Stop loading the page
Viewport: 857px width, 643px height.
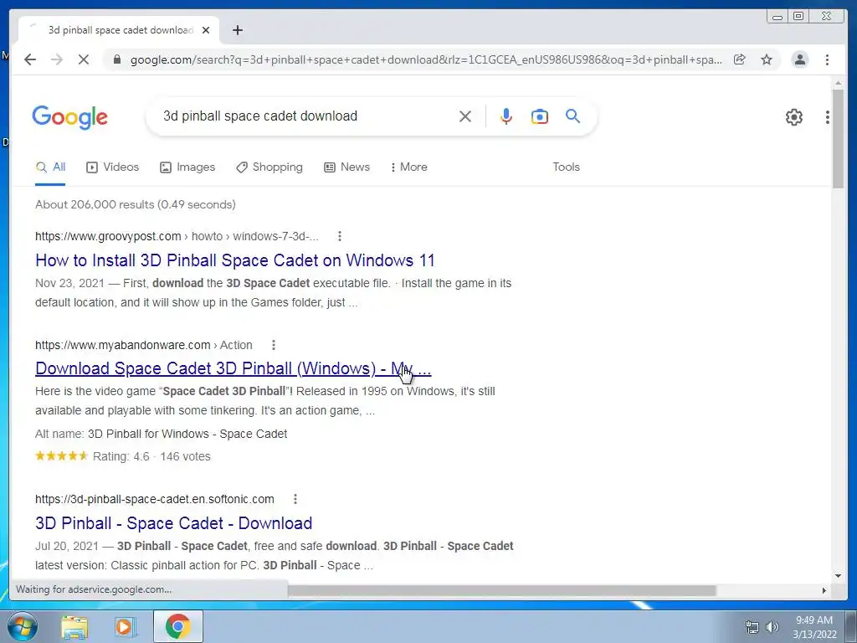coord(84,59)
